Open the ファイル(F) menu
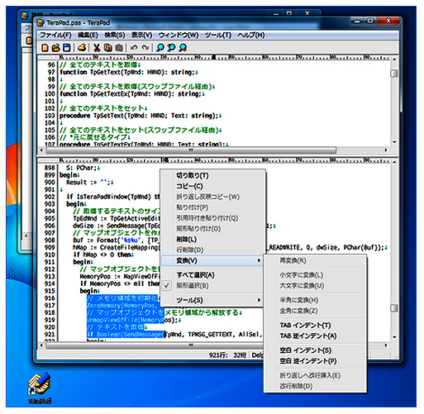424x414 pixels. pyautogui.click(x=55, y=36)
